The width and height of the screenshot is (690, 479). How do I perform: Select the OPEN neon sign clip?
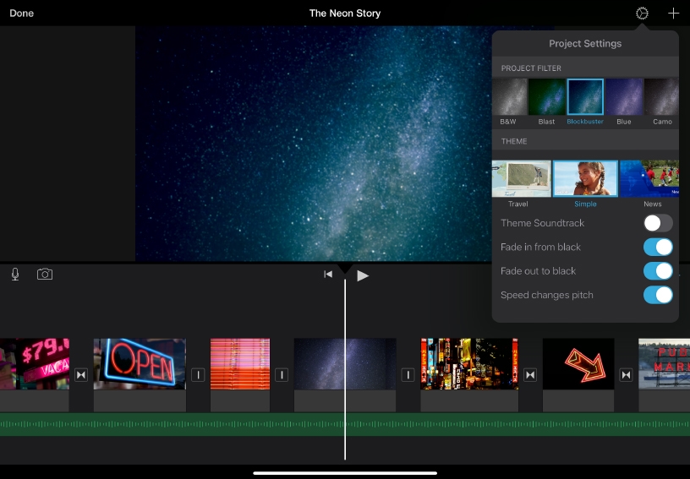click(x=140, y=364)
